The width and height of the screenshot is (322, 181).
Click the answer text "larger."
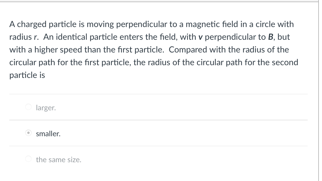(x=46, y=108)
